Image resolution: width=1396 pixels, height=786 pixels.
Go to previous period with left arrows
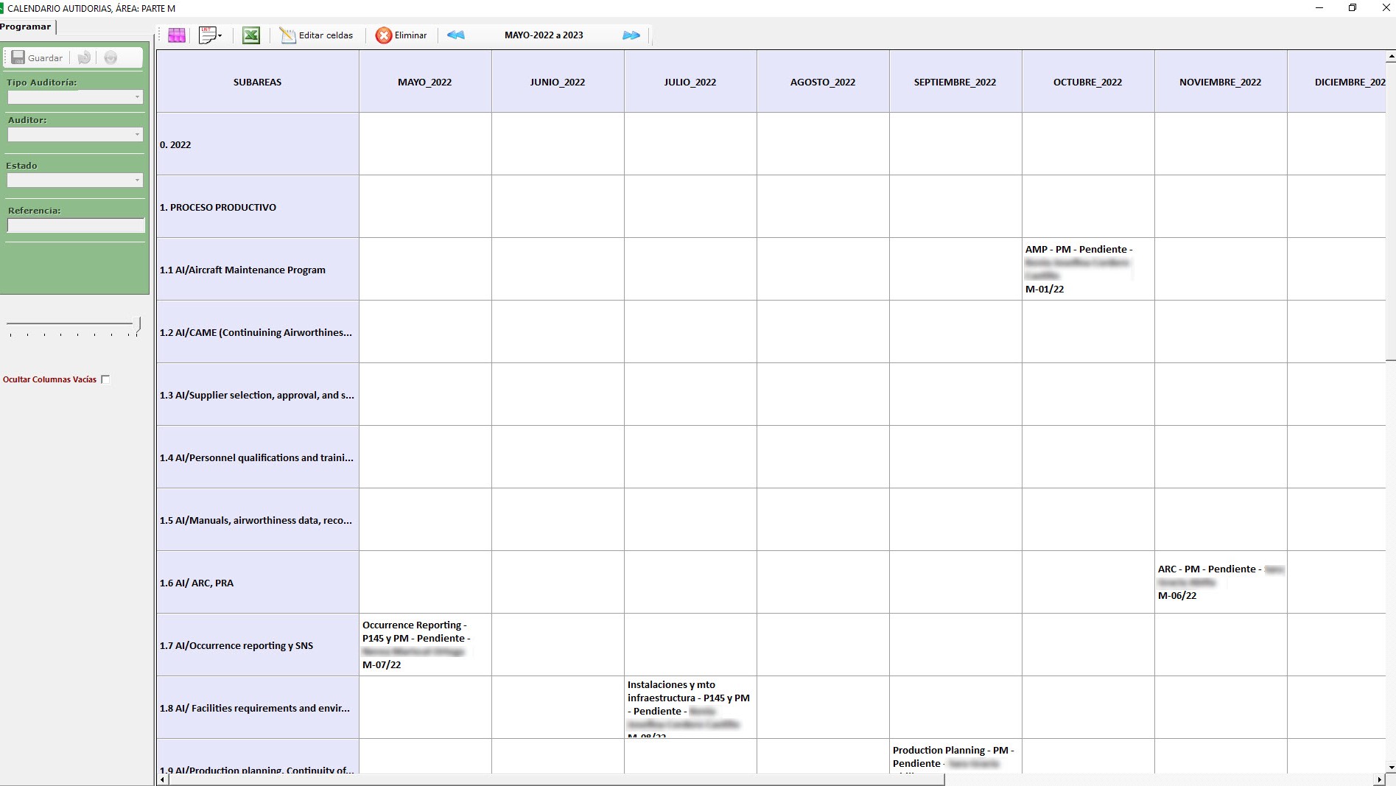[456, 35]
